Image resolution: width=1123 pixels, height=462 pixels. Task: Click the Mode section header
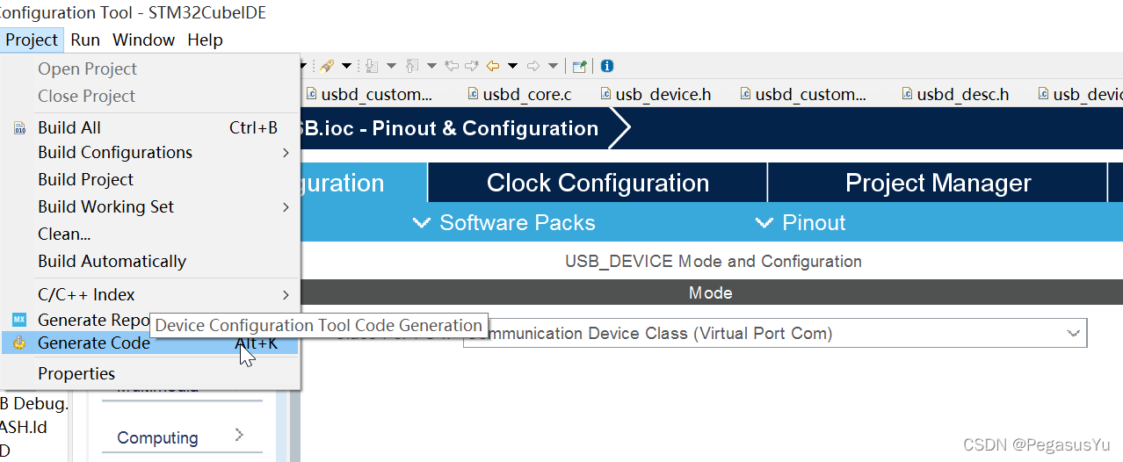tap(711, 292)
